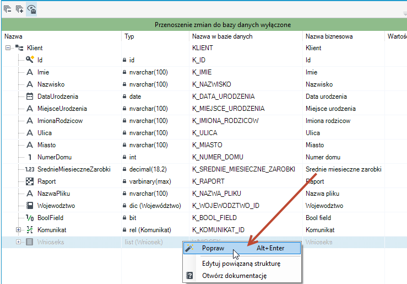Click the KLIENT database name cell

tap(203, 48)
